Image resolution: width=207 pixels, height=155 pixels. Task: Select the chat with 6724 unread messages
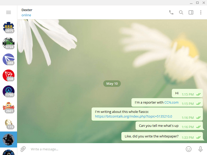[9, 43]
